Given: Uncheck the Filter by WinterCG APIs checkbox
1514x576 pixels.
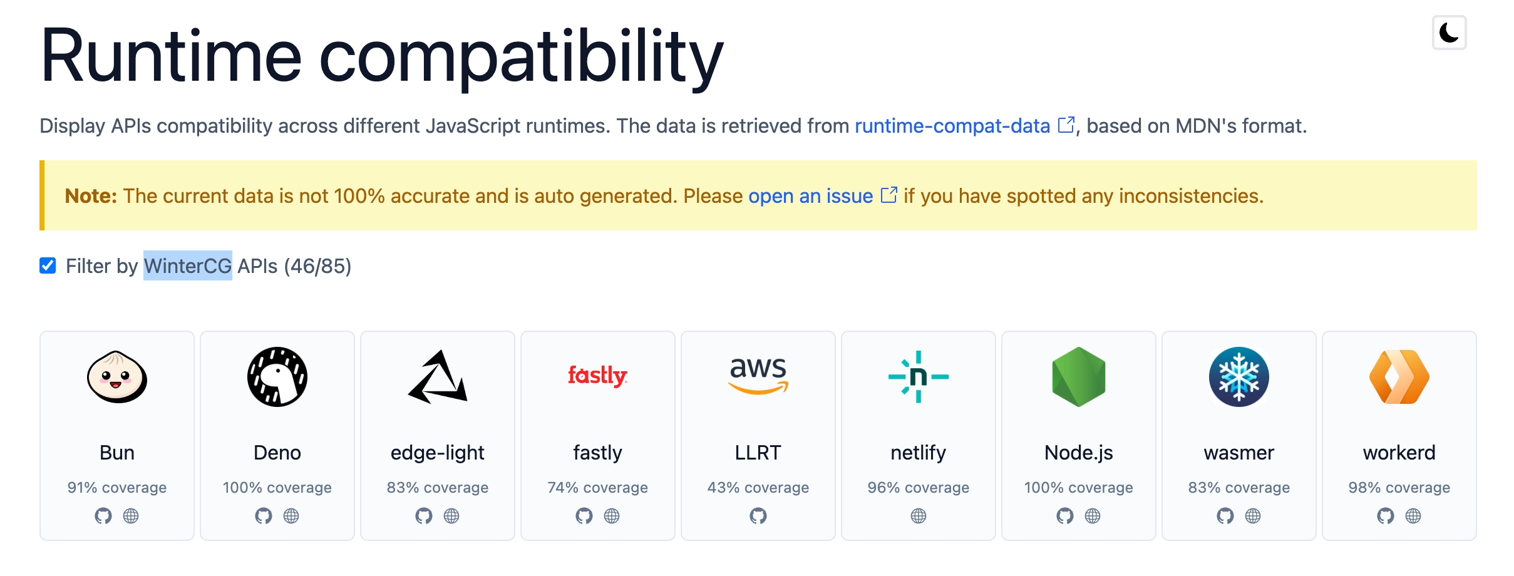Looking at the screenshot, I should [x=48, y=265].
